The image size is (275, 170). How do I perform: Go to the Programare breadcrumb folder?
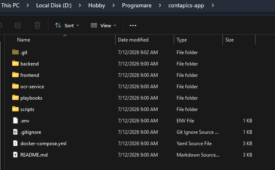137,5
